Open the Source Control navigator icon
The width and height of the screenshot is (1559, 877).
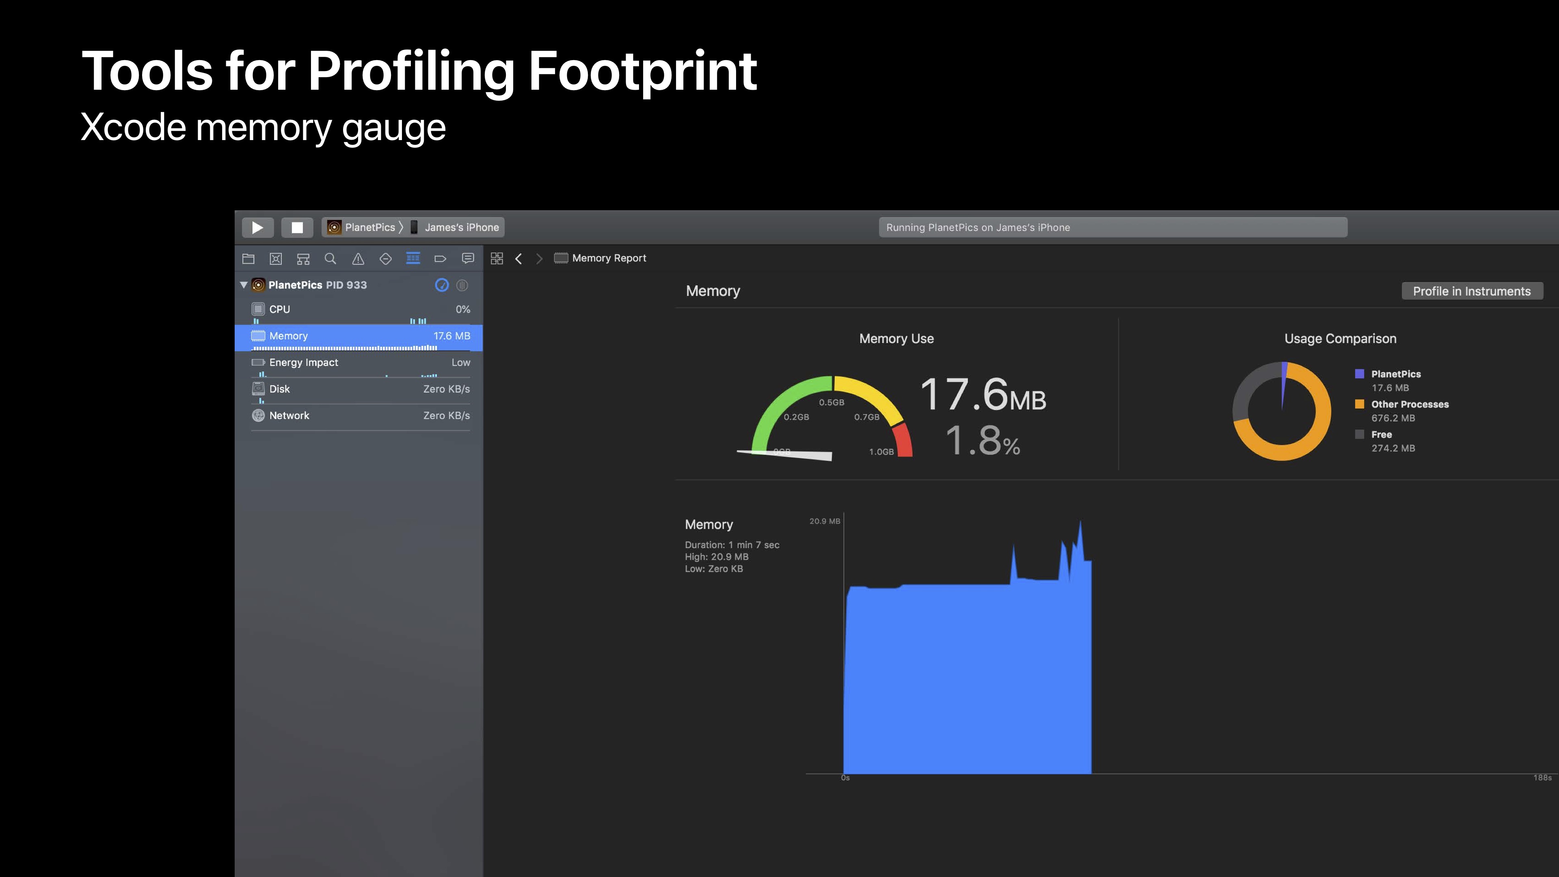pos(275,259)
